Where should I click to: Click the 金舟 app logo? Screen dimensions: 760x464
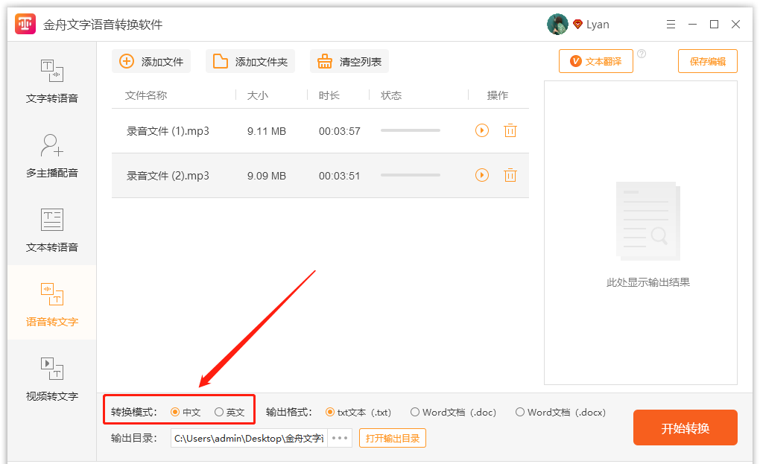coord(26,25)
